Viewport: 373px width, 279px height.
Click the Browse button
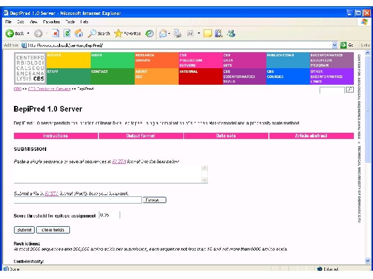154,200
